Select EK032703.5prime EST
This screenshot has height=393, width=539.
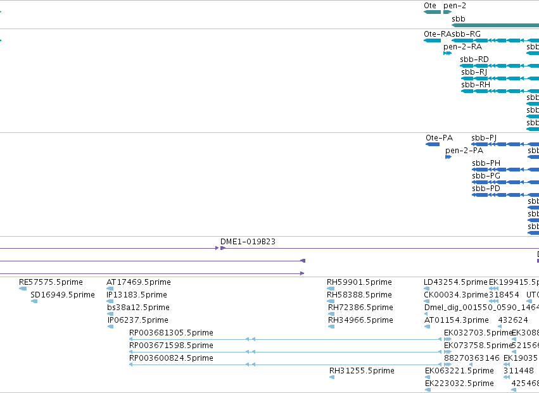click(x=448, y=339)
